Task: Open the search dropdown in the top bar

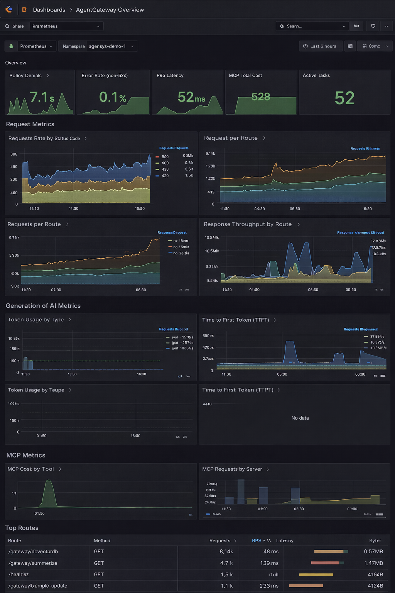Action: [344, 26]
